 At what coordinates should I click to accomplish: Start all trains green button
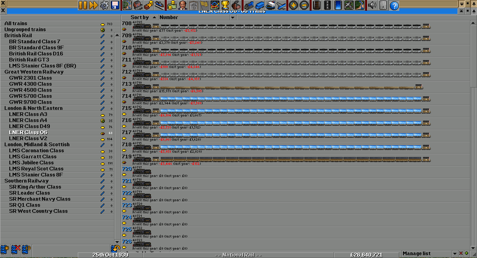click(466, 253)
